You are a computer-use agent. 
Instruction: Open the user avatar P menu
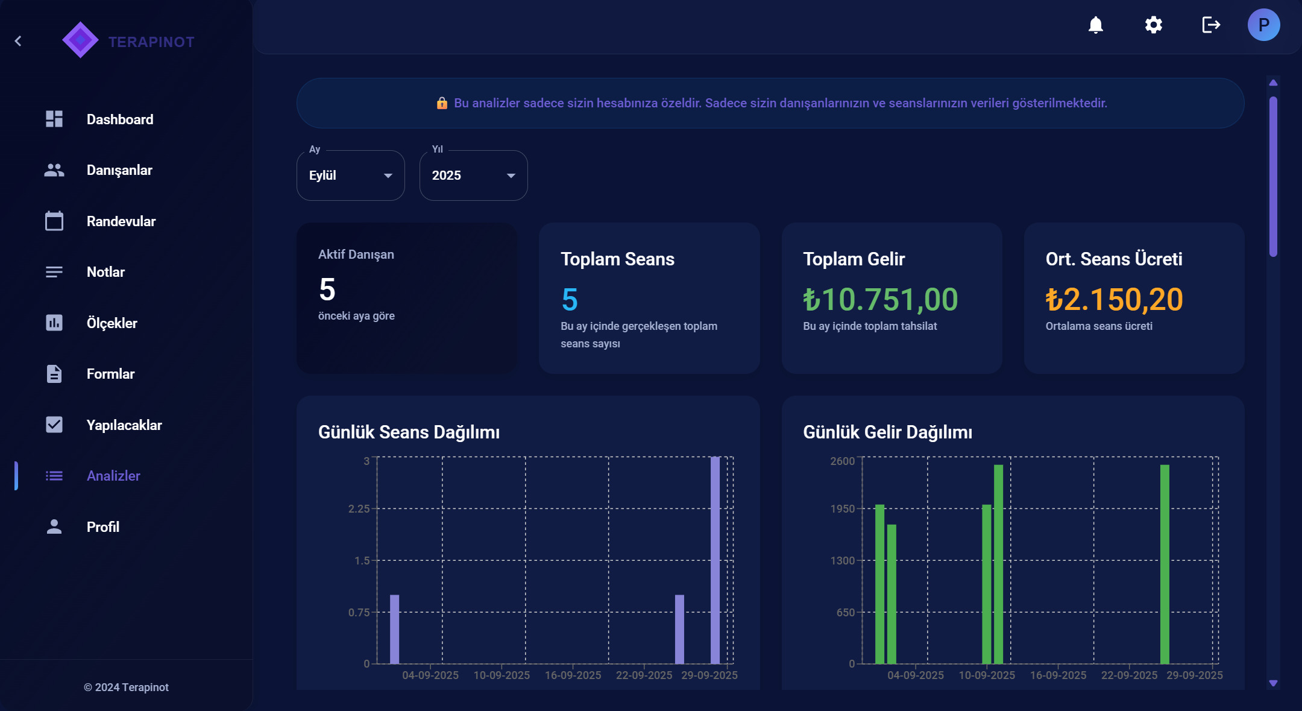1263,25
